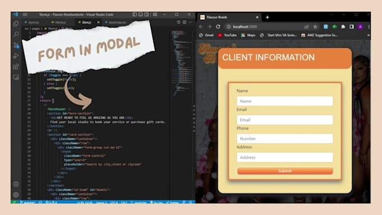Toggle the Chrome side panel
Screen dimensions: 382x215
352,26
